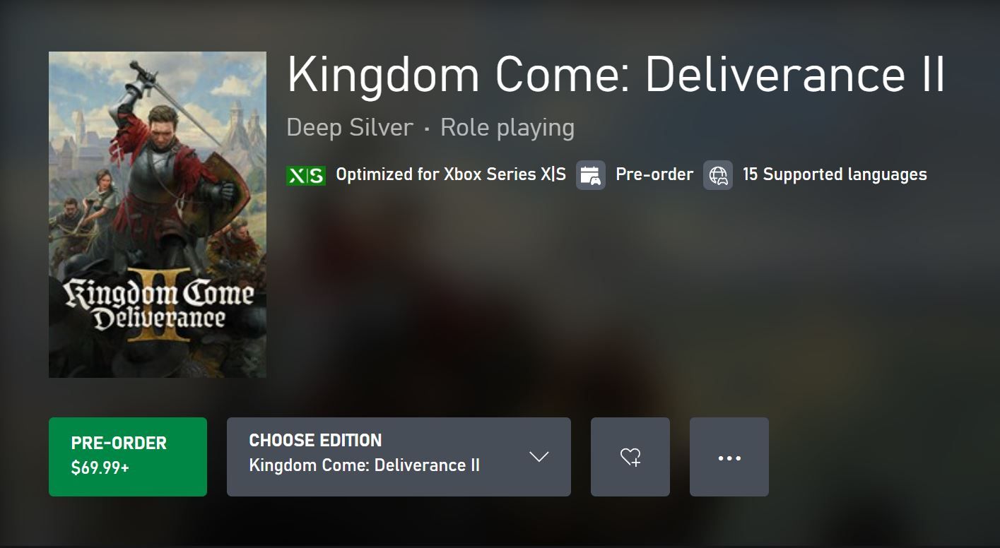Add game to wishlist with heart icon
This screenshot has width=1000, height=548.
click(x=630, y=457)
